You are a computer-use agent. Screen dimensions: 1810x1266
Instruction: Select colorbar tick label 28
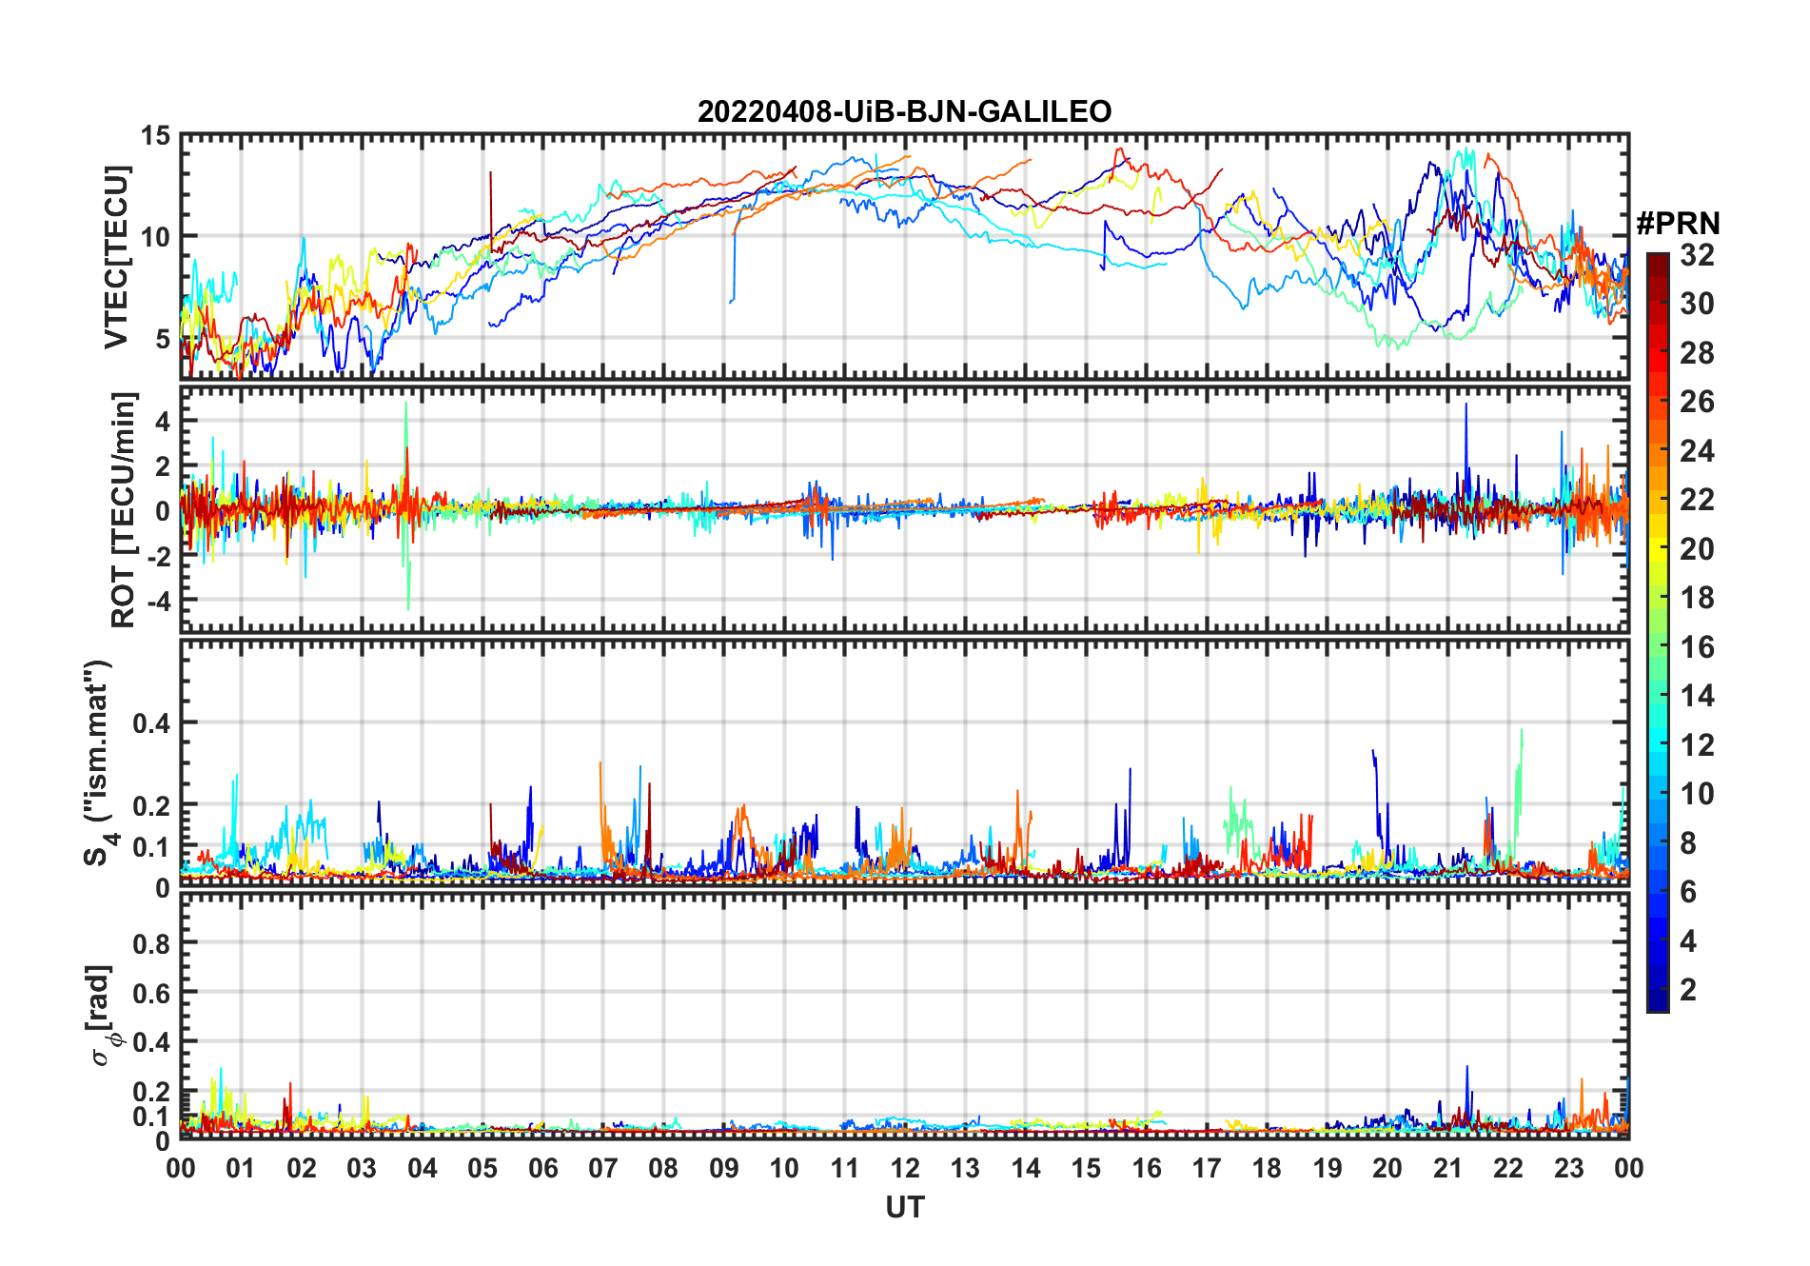point(1697,353)
